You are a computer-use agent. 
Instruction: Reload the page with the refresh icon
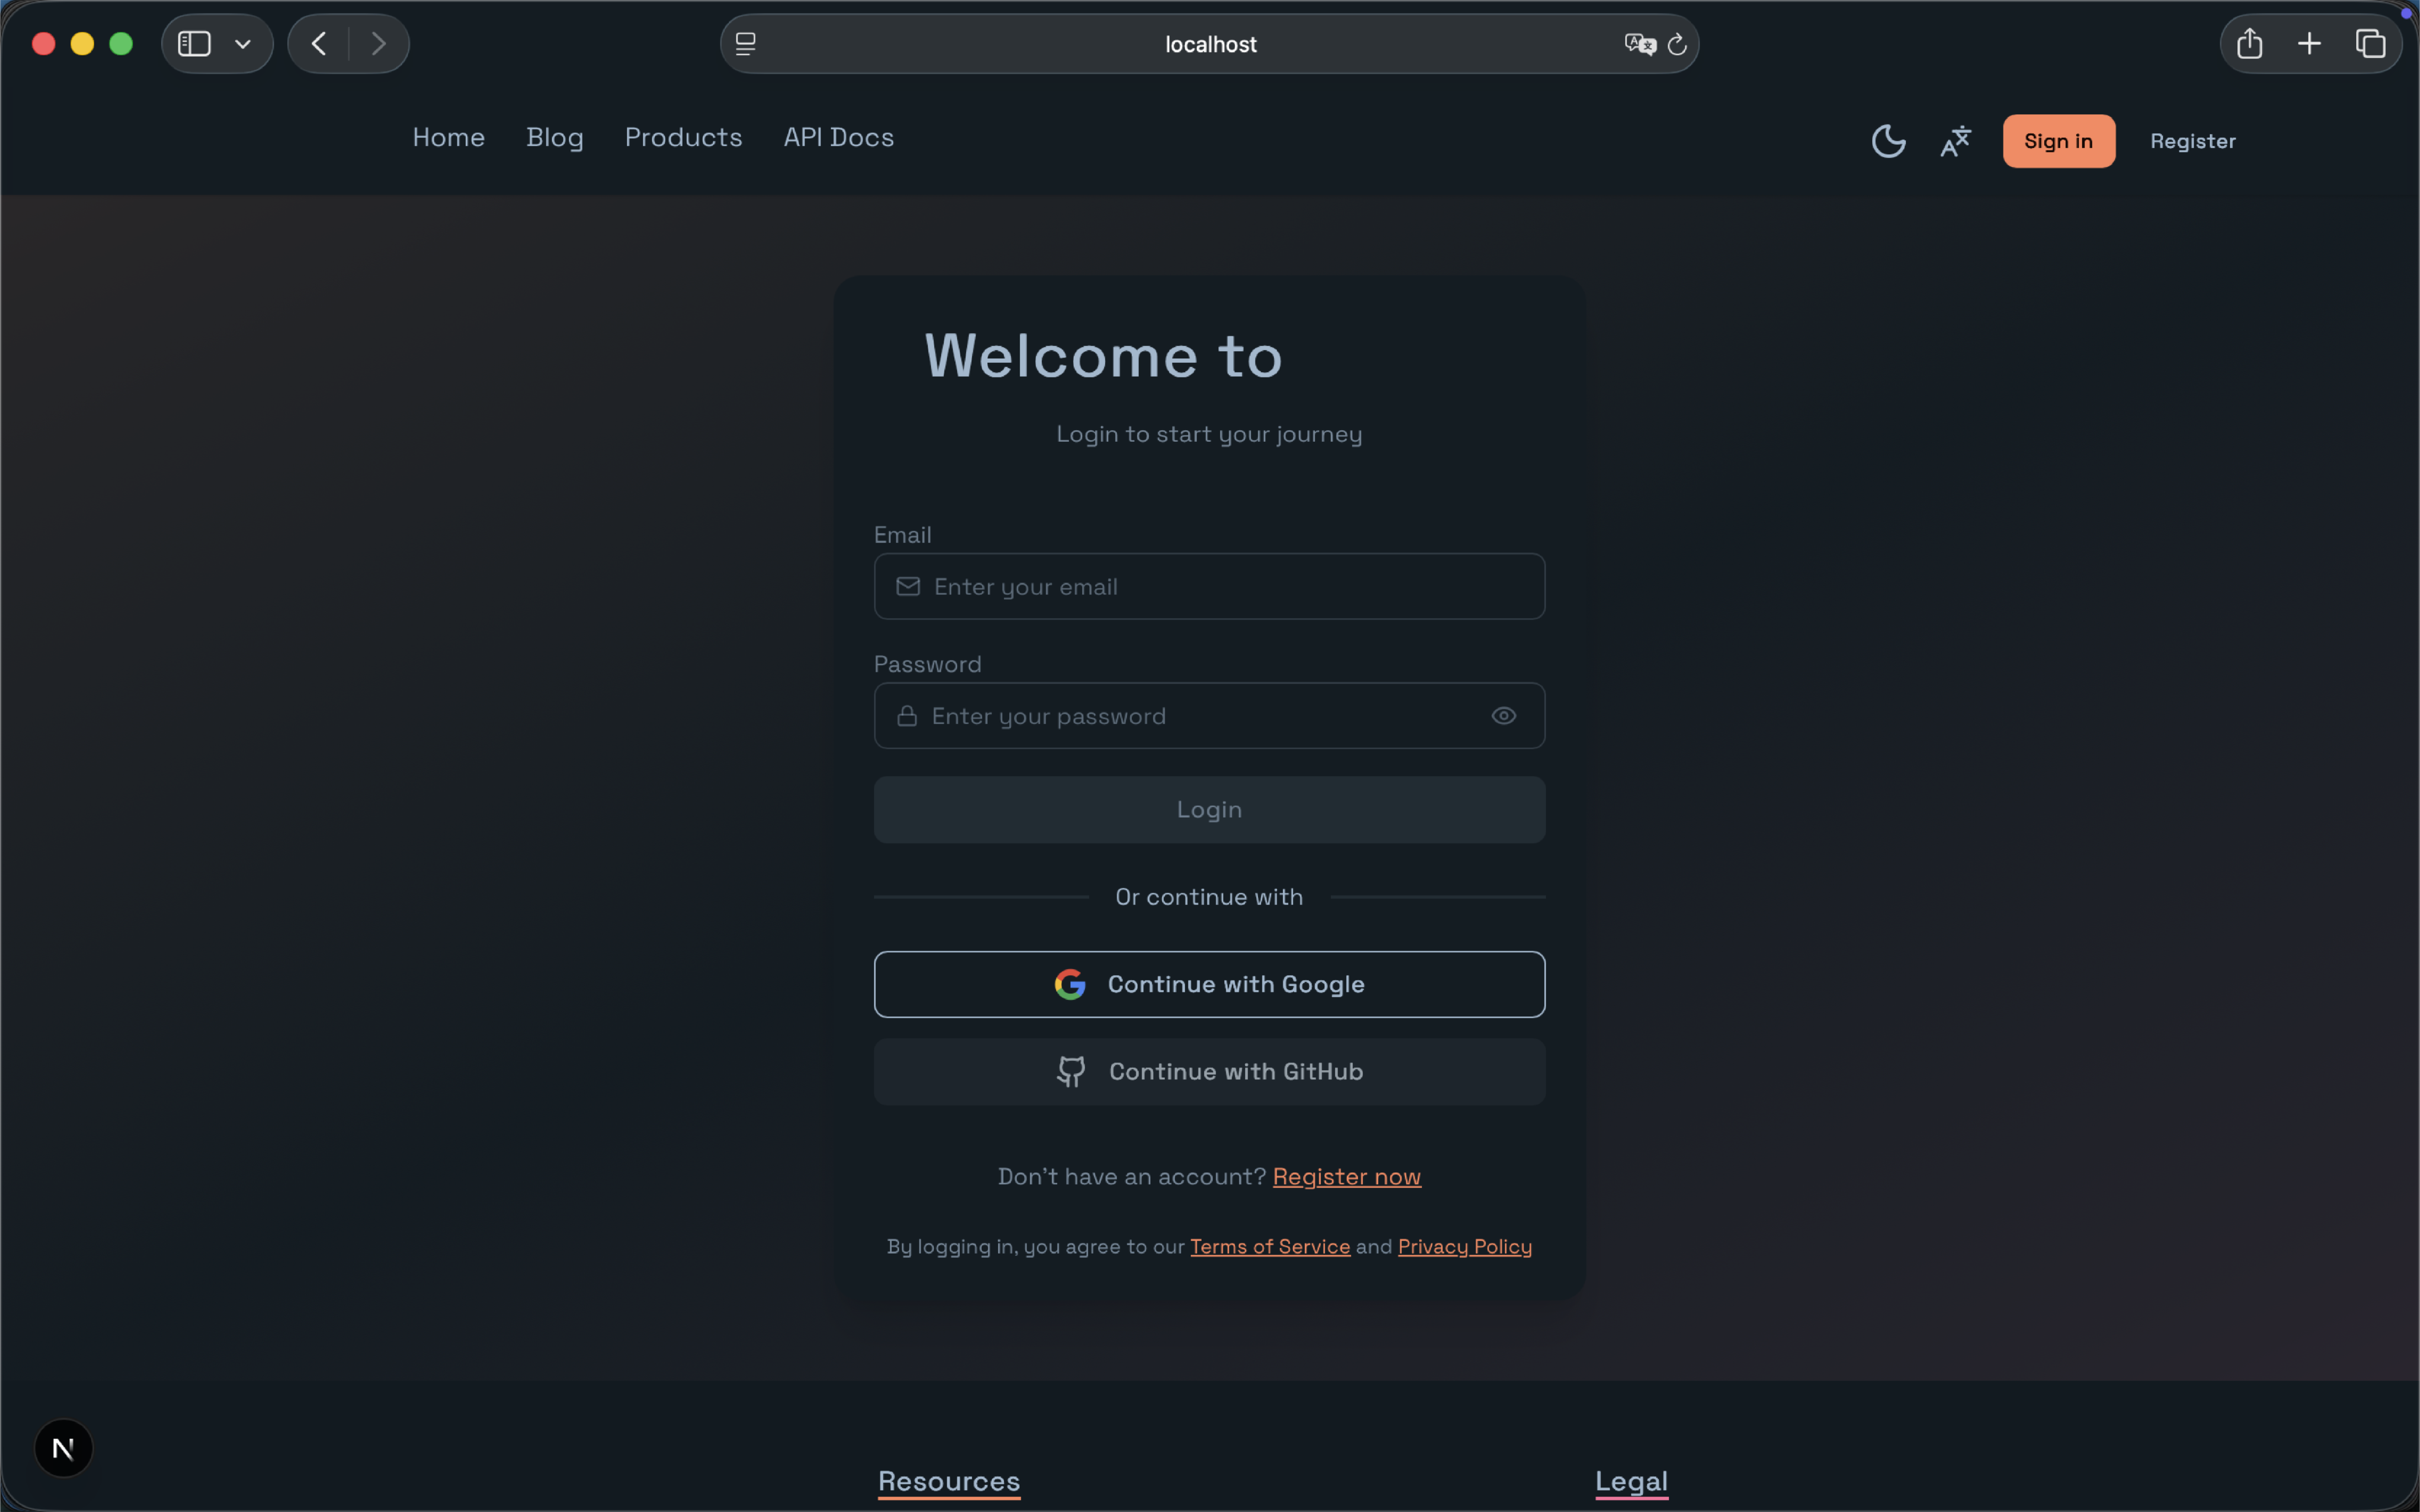coord(1678,44)
